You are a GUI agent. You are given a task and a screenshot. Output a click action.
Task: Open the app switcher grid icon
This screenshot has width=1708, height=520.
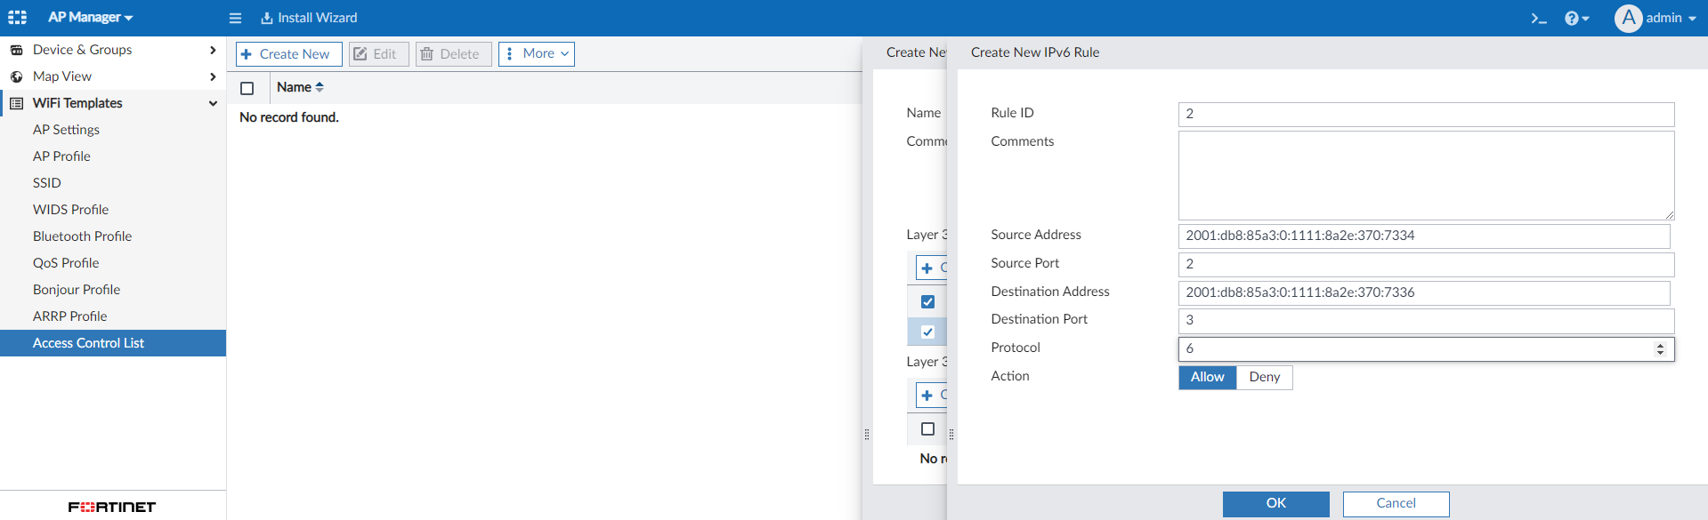point(17,18)
